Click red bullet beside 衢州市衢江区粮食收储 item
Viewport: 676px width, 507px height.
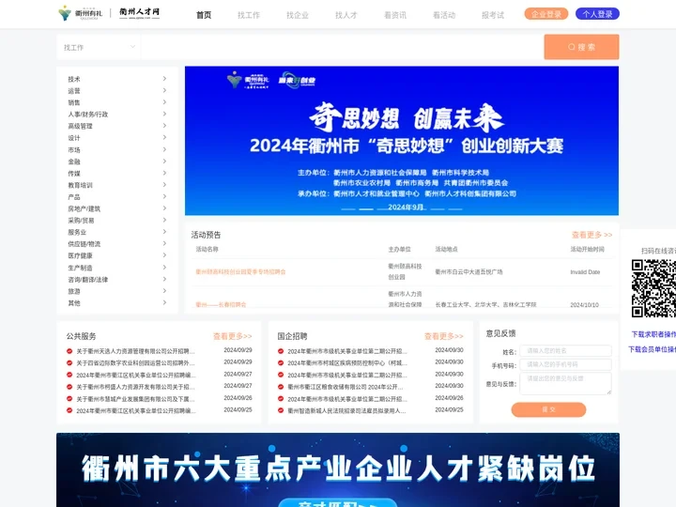(281, 387)
